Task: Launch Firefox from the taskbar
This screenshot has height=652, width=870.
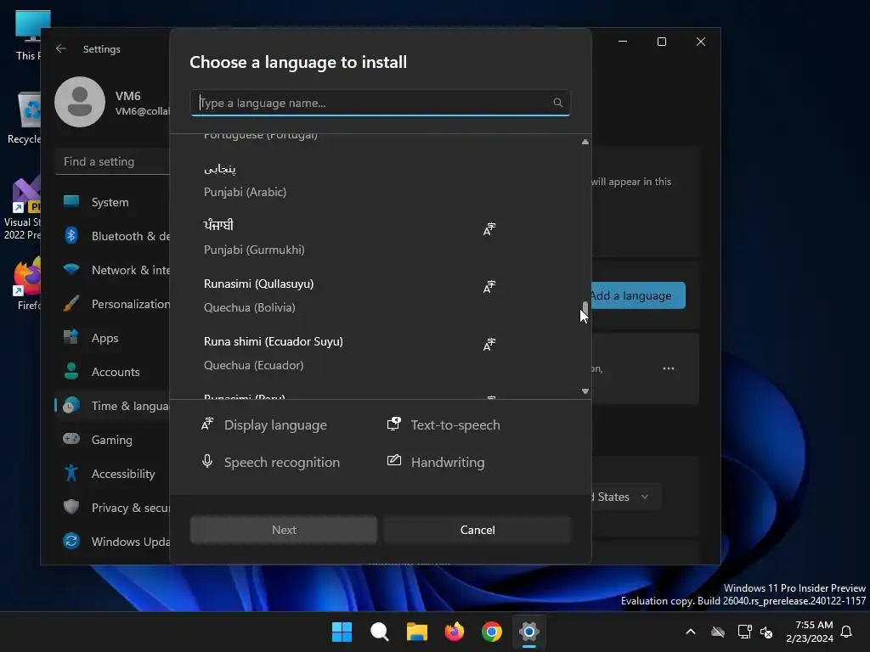Action: coord(455,632)
